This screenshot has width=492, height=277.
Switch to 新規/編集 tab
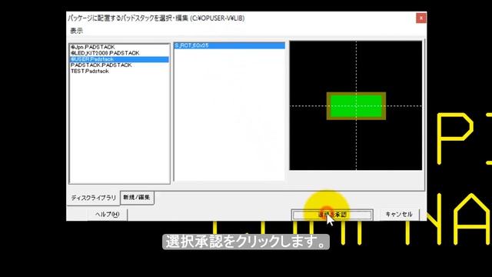137,198
